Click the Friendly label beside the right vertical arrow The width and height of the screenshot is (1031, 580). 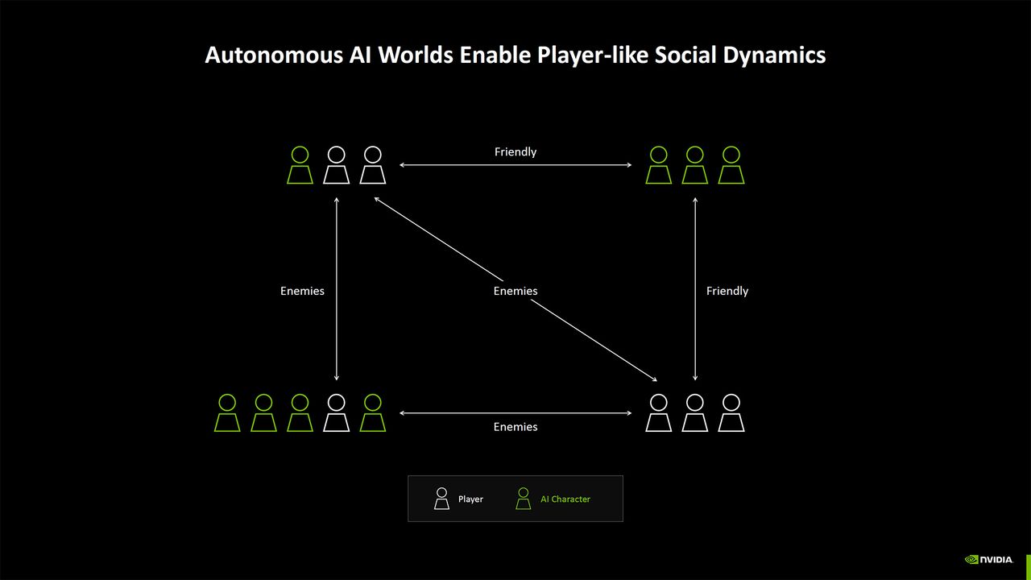[x=727, y=291]
